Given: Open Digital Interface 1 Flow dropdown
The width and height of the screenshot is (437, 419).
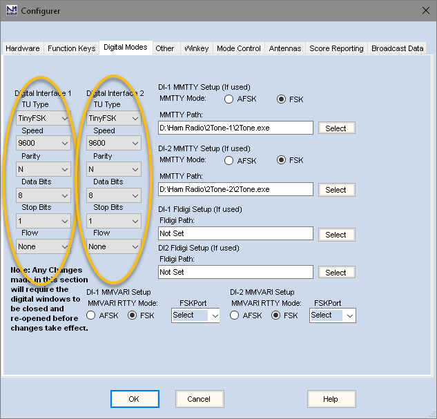Looking at the screenshot, I should click(43, 246).
